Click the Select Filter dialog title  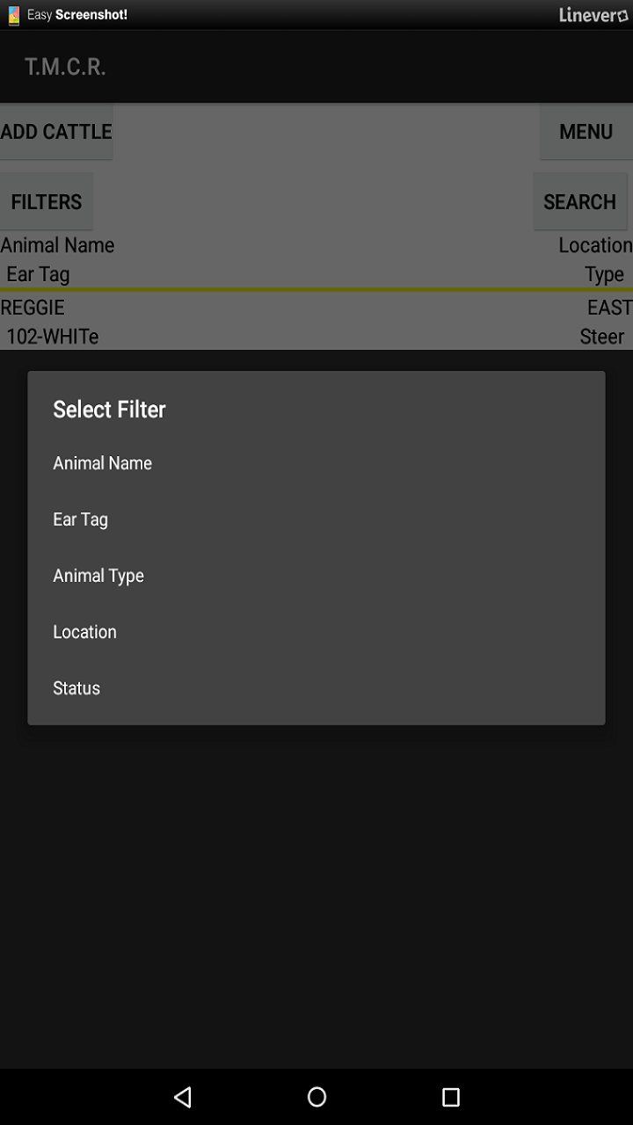[x=109, y=410]
